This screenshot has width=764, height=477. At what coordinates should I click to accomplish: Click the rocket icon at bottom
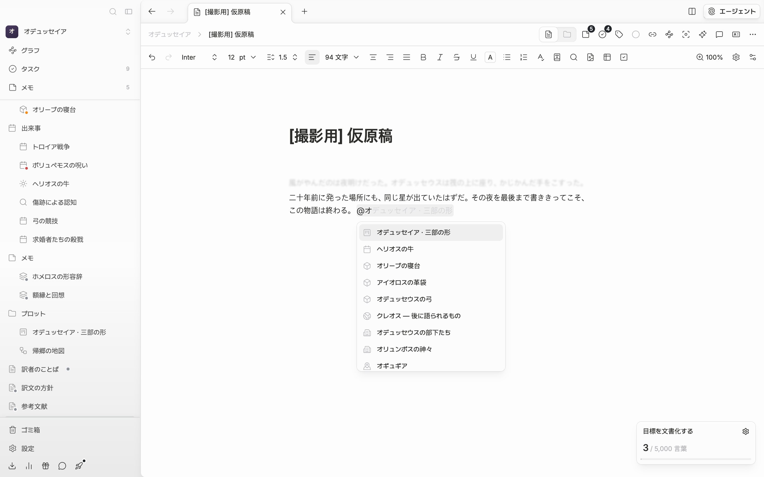(x=79, y=466)
